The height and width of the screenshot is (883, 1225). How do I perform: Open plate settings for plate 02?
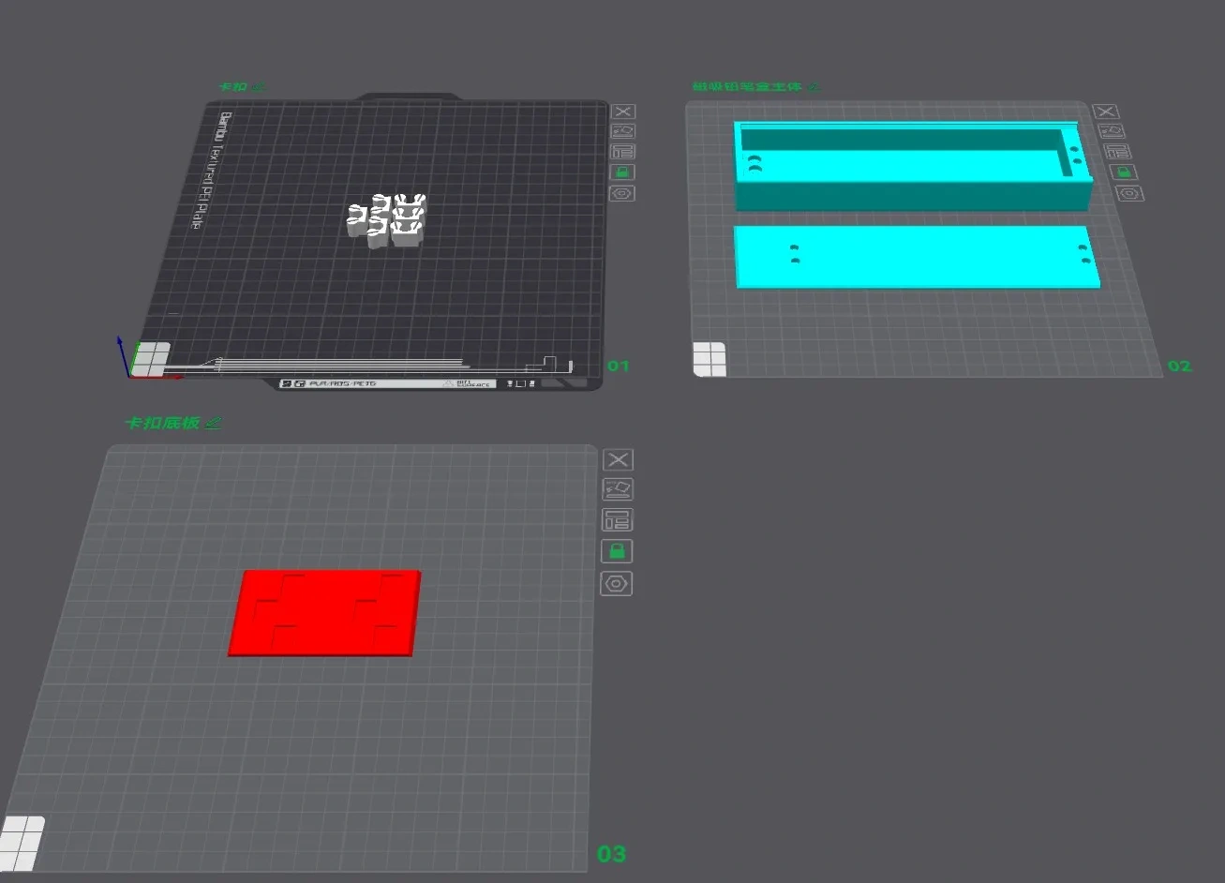pos(1129,193)
